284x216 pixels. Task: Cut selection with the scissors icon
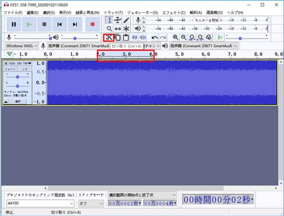click(x=109, y=38)
